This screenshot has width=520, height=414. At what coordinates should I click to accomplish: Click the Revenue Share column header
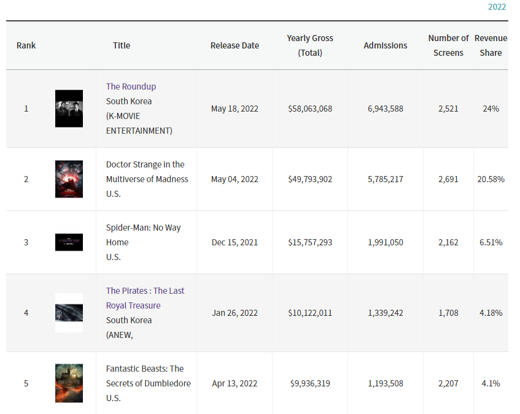491,45
